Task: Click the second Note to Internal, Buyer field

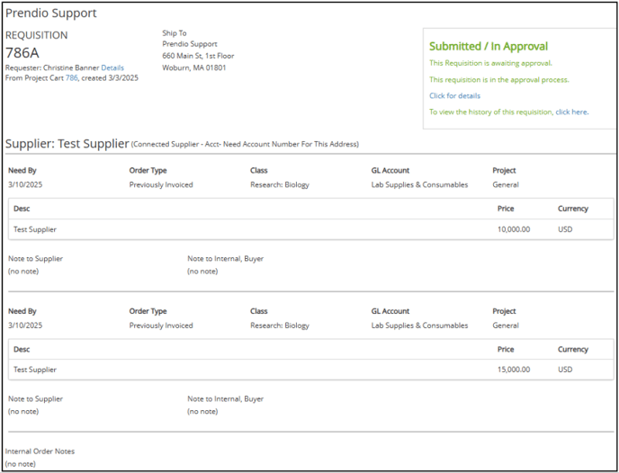Action: pos(226,405)
